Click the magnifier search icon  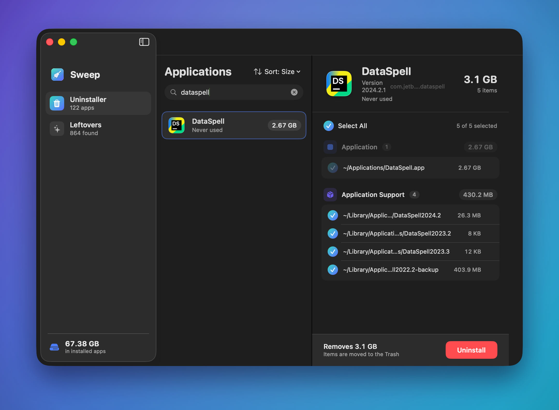click(173, 92)
